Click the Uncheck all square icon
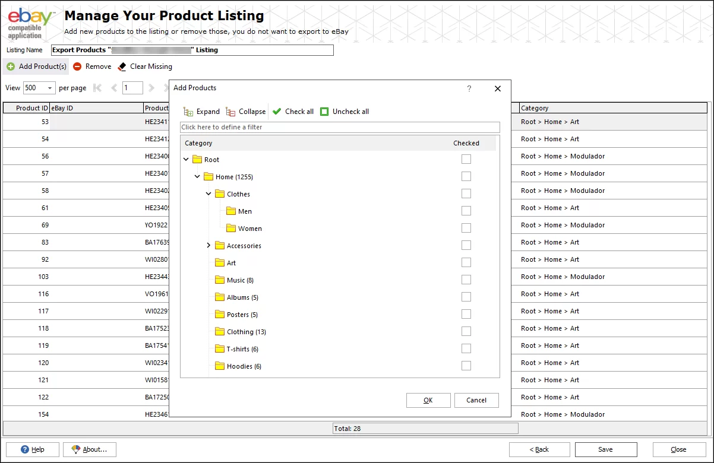 pos(324,112)
